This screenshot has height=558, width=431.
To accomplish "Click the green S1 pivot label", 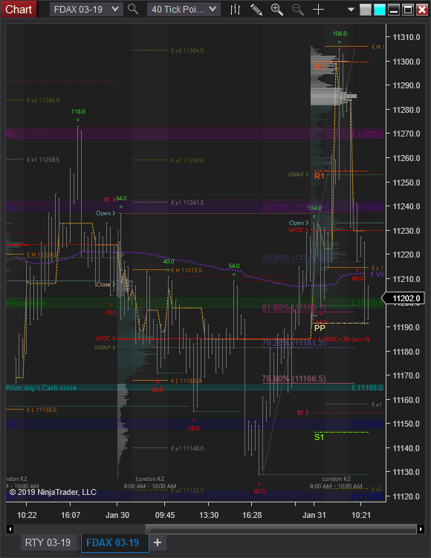I will (x=319, y=437).
